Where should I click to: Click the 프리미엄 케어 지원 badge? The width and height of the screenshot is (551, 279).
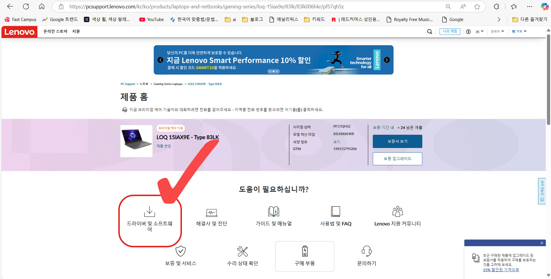[x=171, y=128]
